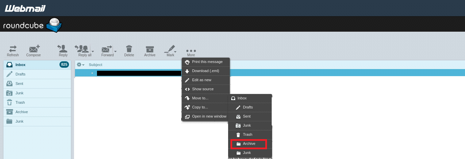Select Show source in More menu
Image resolution: width=465 pixels, height=159 pixels.
pyautogui.click(x=202, y=89)
